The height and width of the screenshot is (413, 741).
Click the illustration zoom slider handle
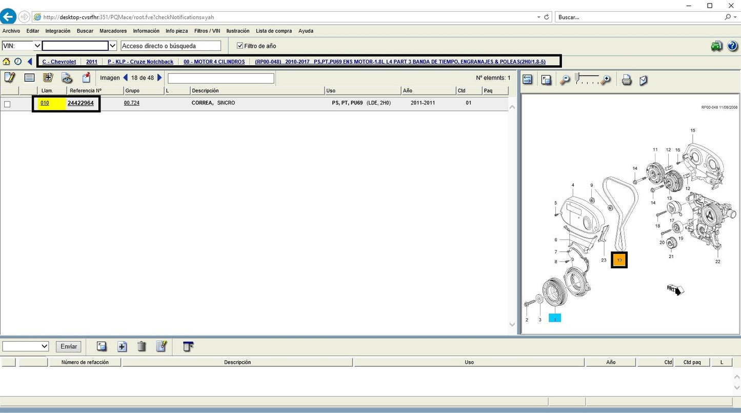577,78
